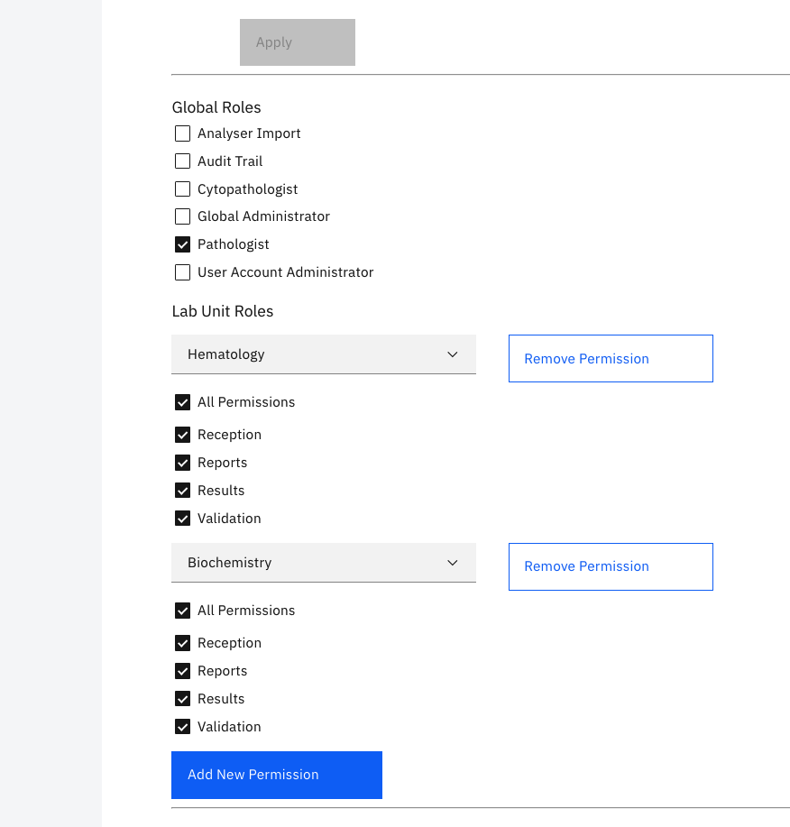Enable the Analyser Import global role
This screenshot has height=827, width=790.
pos(182,133)
